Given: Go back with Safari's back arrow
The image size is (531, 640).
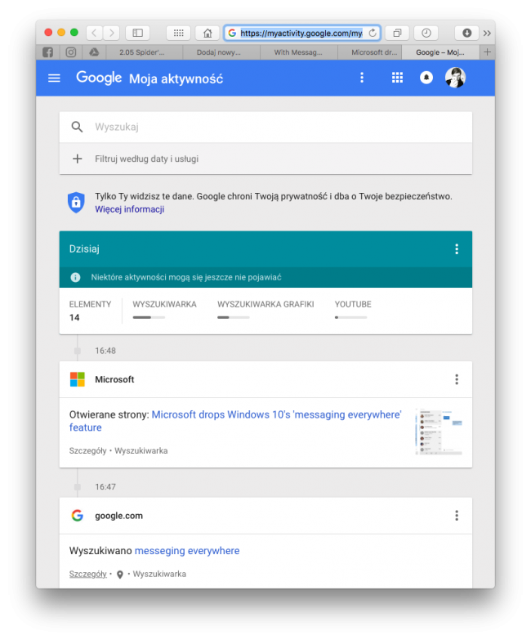Looking at the screenshot, I should [94, 33].
